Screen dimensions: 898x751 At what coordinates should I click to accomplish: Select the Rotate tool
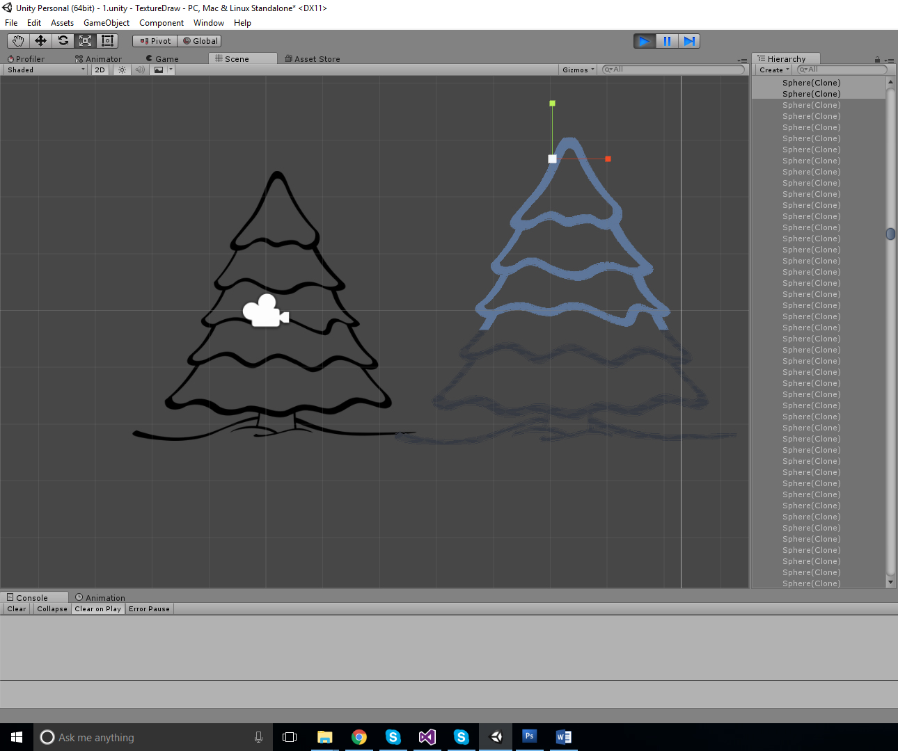point(63,41)
